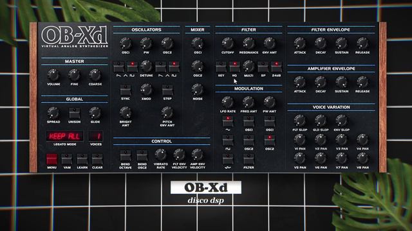Click the AMP ENV VELOCITY knob
The width and height of the screenshot is (412, 231).
click(198, 155)
